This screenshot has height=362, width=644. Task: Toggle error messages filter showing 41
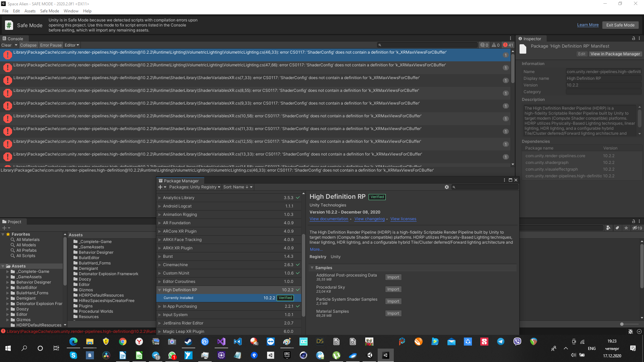click(508, 45)
